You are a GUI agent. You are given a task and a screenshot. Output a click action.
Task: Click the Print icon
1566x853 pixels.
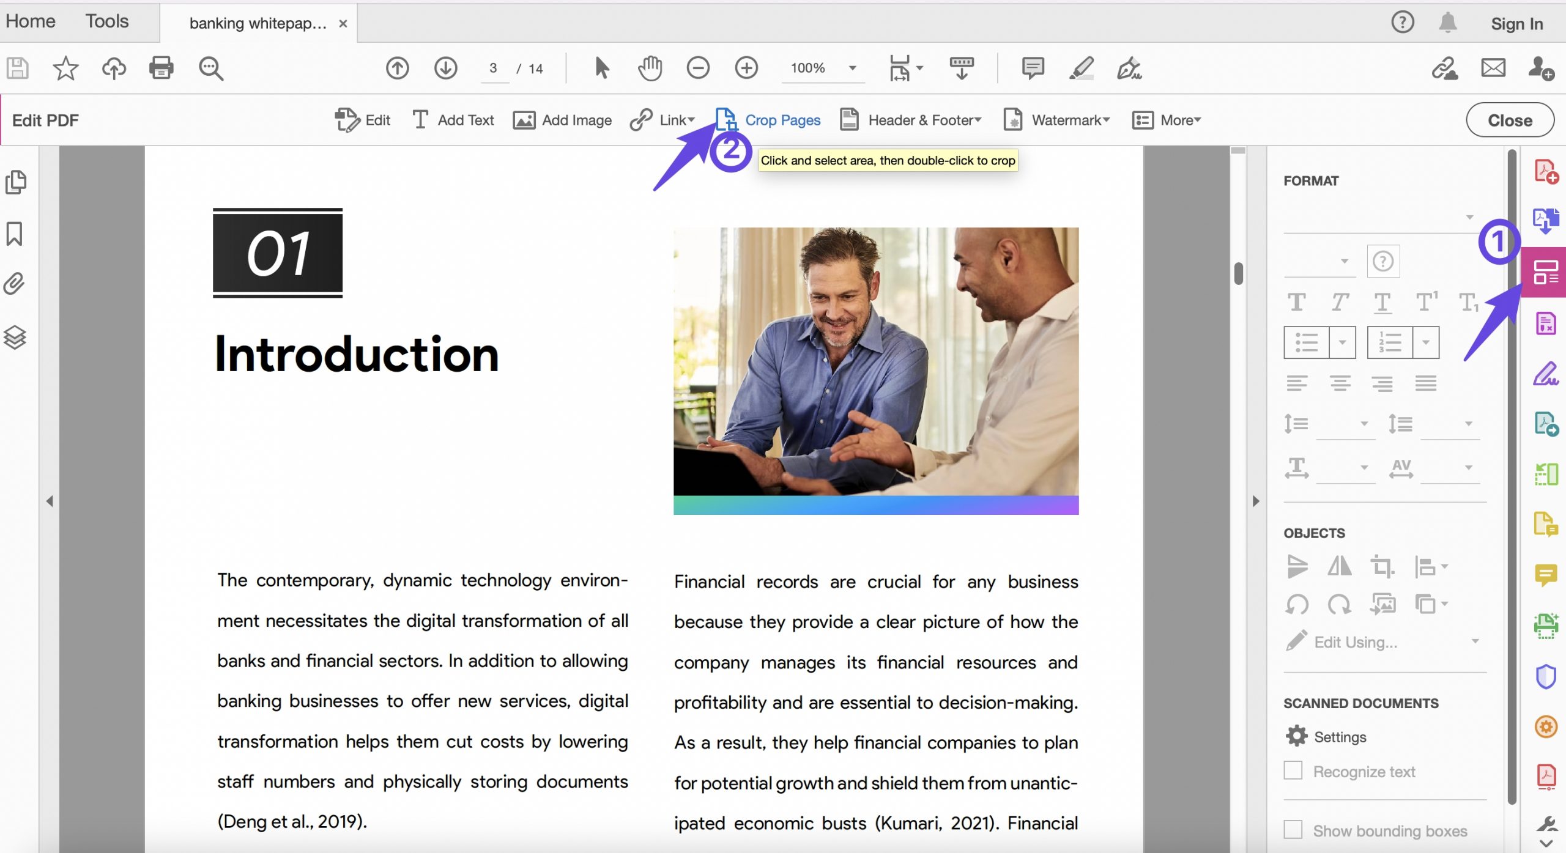(161, 68)
